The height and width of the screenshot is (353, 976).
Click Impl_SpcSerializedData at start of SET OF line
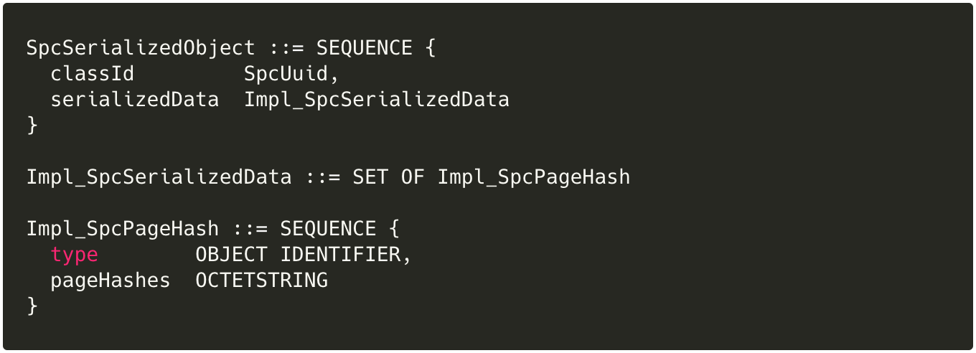click(x=159, y=176)
